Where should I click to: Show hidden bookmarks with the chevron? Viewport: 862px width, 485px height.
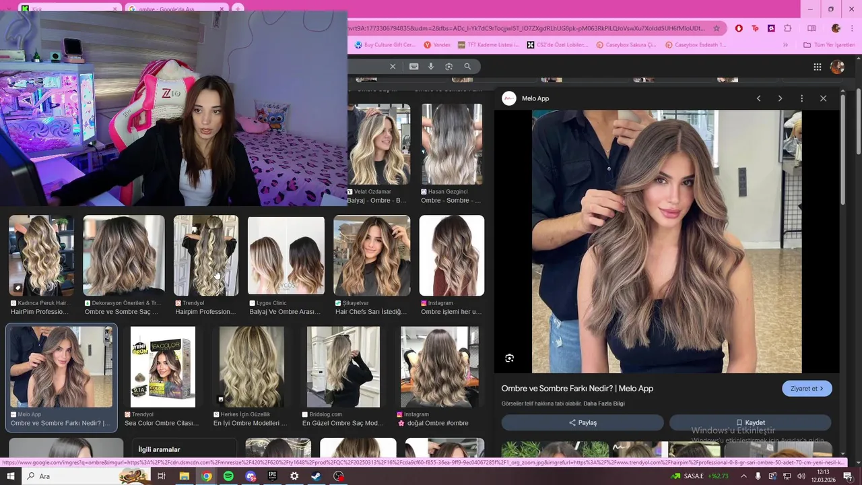point(785,45)
